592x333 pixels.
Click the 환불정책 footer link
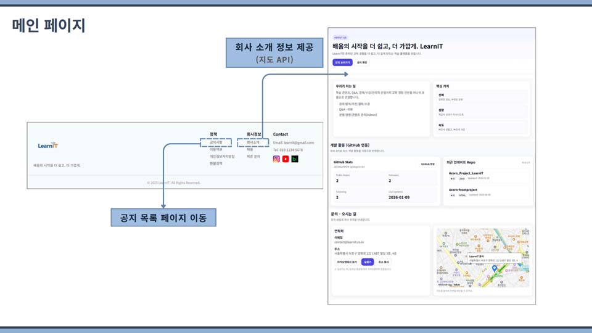216,164
